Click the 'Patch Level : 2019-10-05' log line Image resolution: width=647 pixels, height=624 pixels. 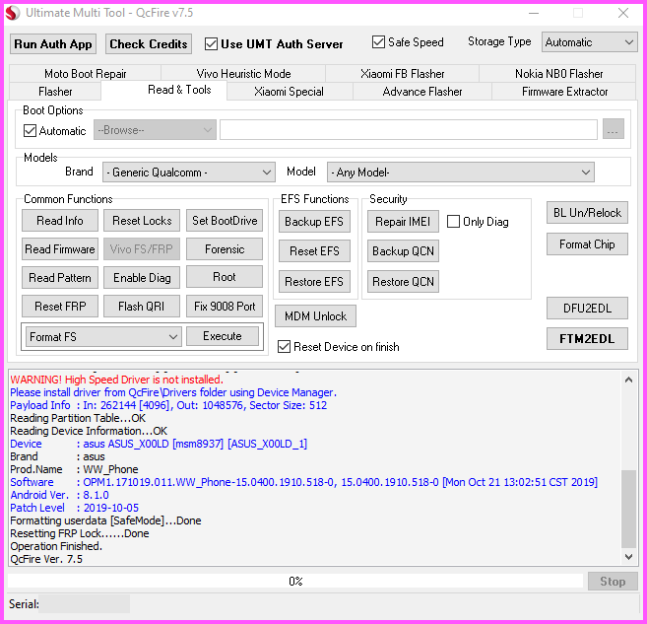click(x=74, y=508)
